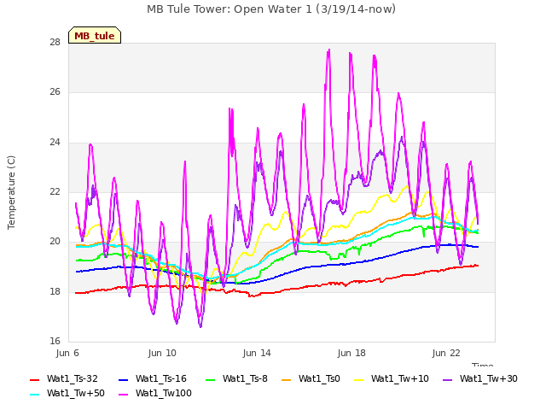Click the Jun 10 x-axis tick label
The width and height of the screenshot is (546, 410).
(162, 353)
